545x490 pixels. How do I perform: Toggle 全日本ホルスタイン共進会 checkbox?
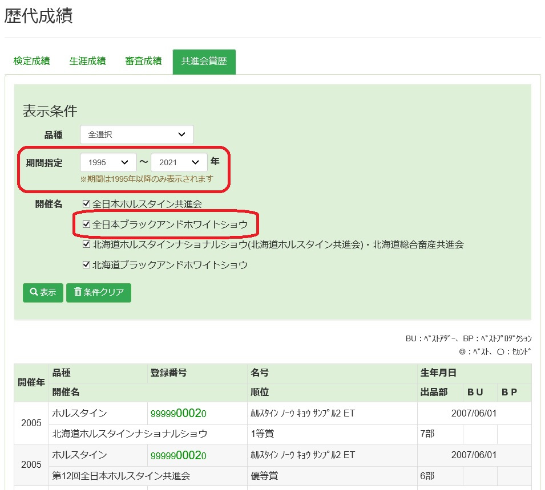click(86, 203)
